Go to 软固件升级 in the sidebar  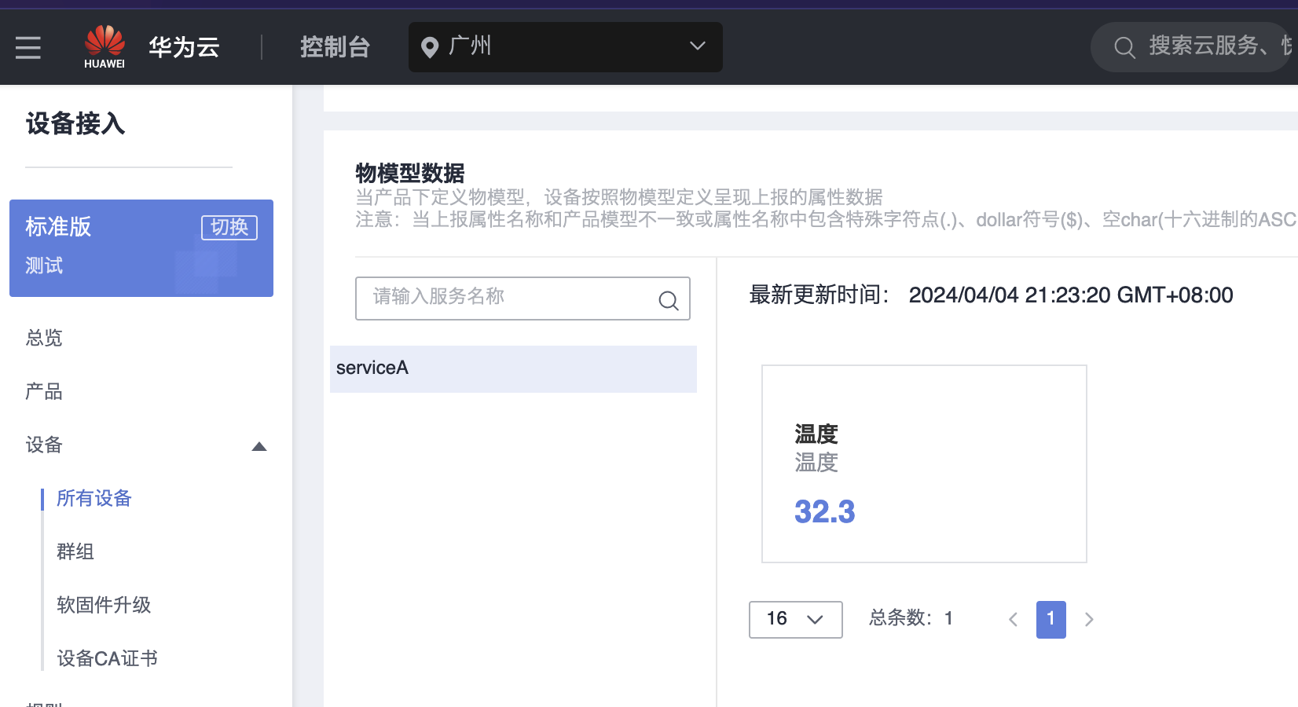coord(104,605)
